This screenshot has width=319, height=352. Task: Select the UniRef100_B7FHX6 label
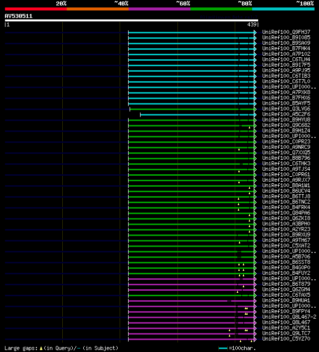pos(286,98)
